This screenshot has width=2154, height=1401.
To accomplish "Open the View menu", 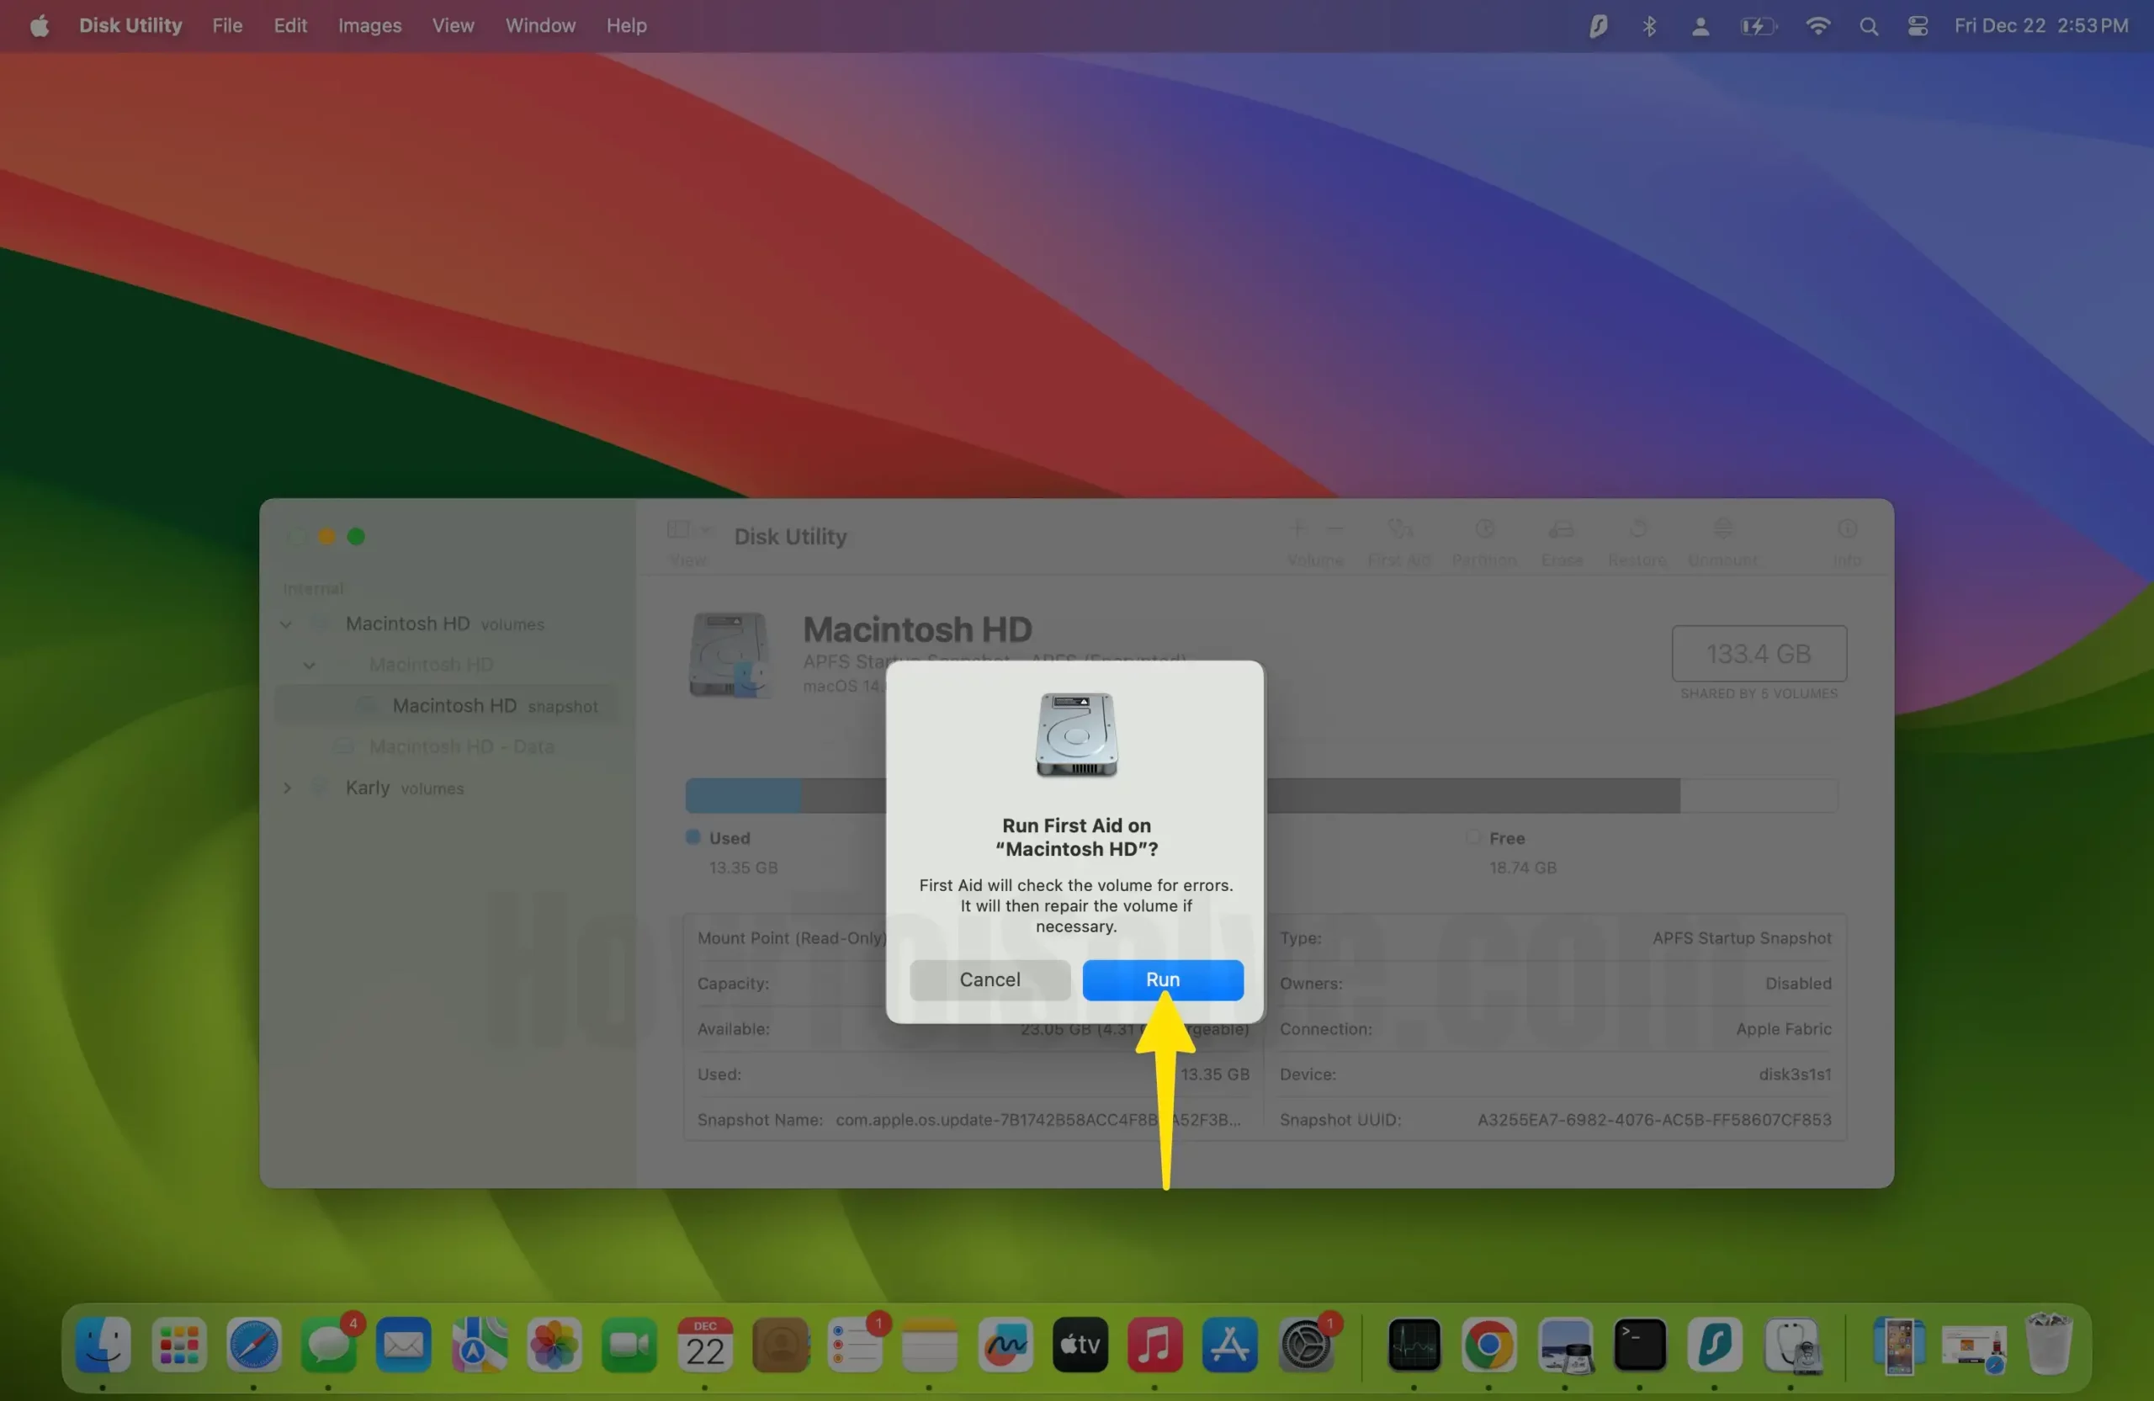I will tap(453, 25).
